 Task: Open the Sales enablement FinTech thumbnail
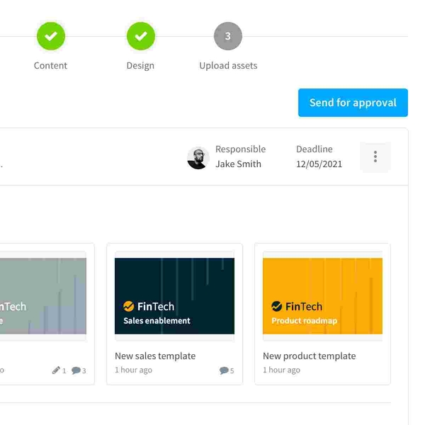point(174,296)
